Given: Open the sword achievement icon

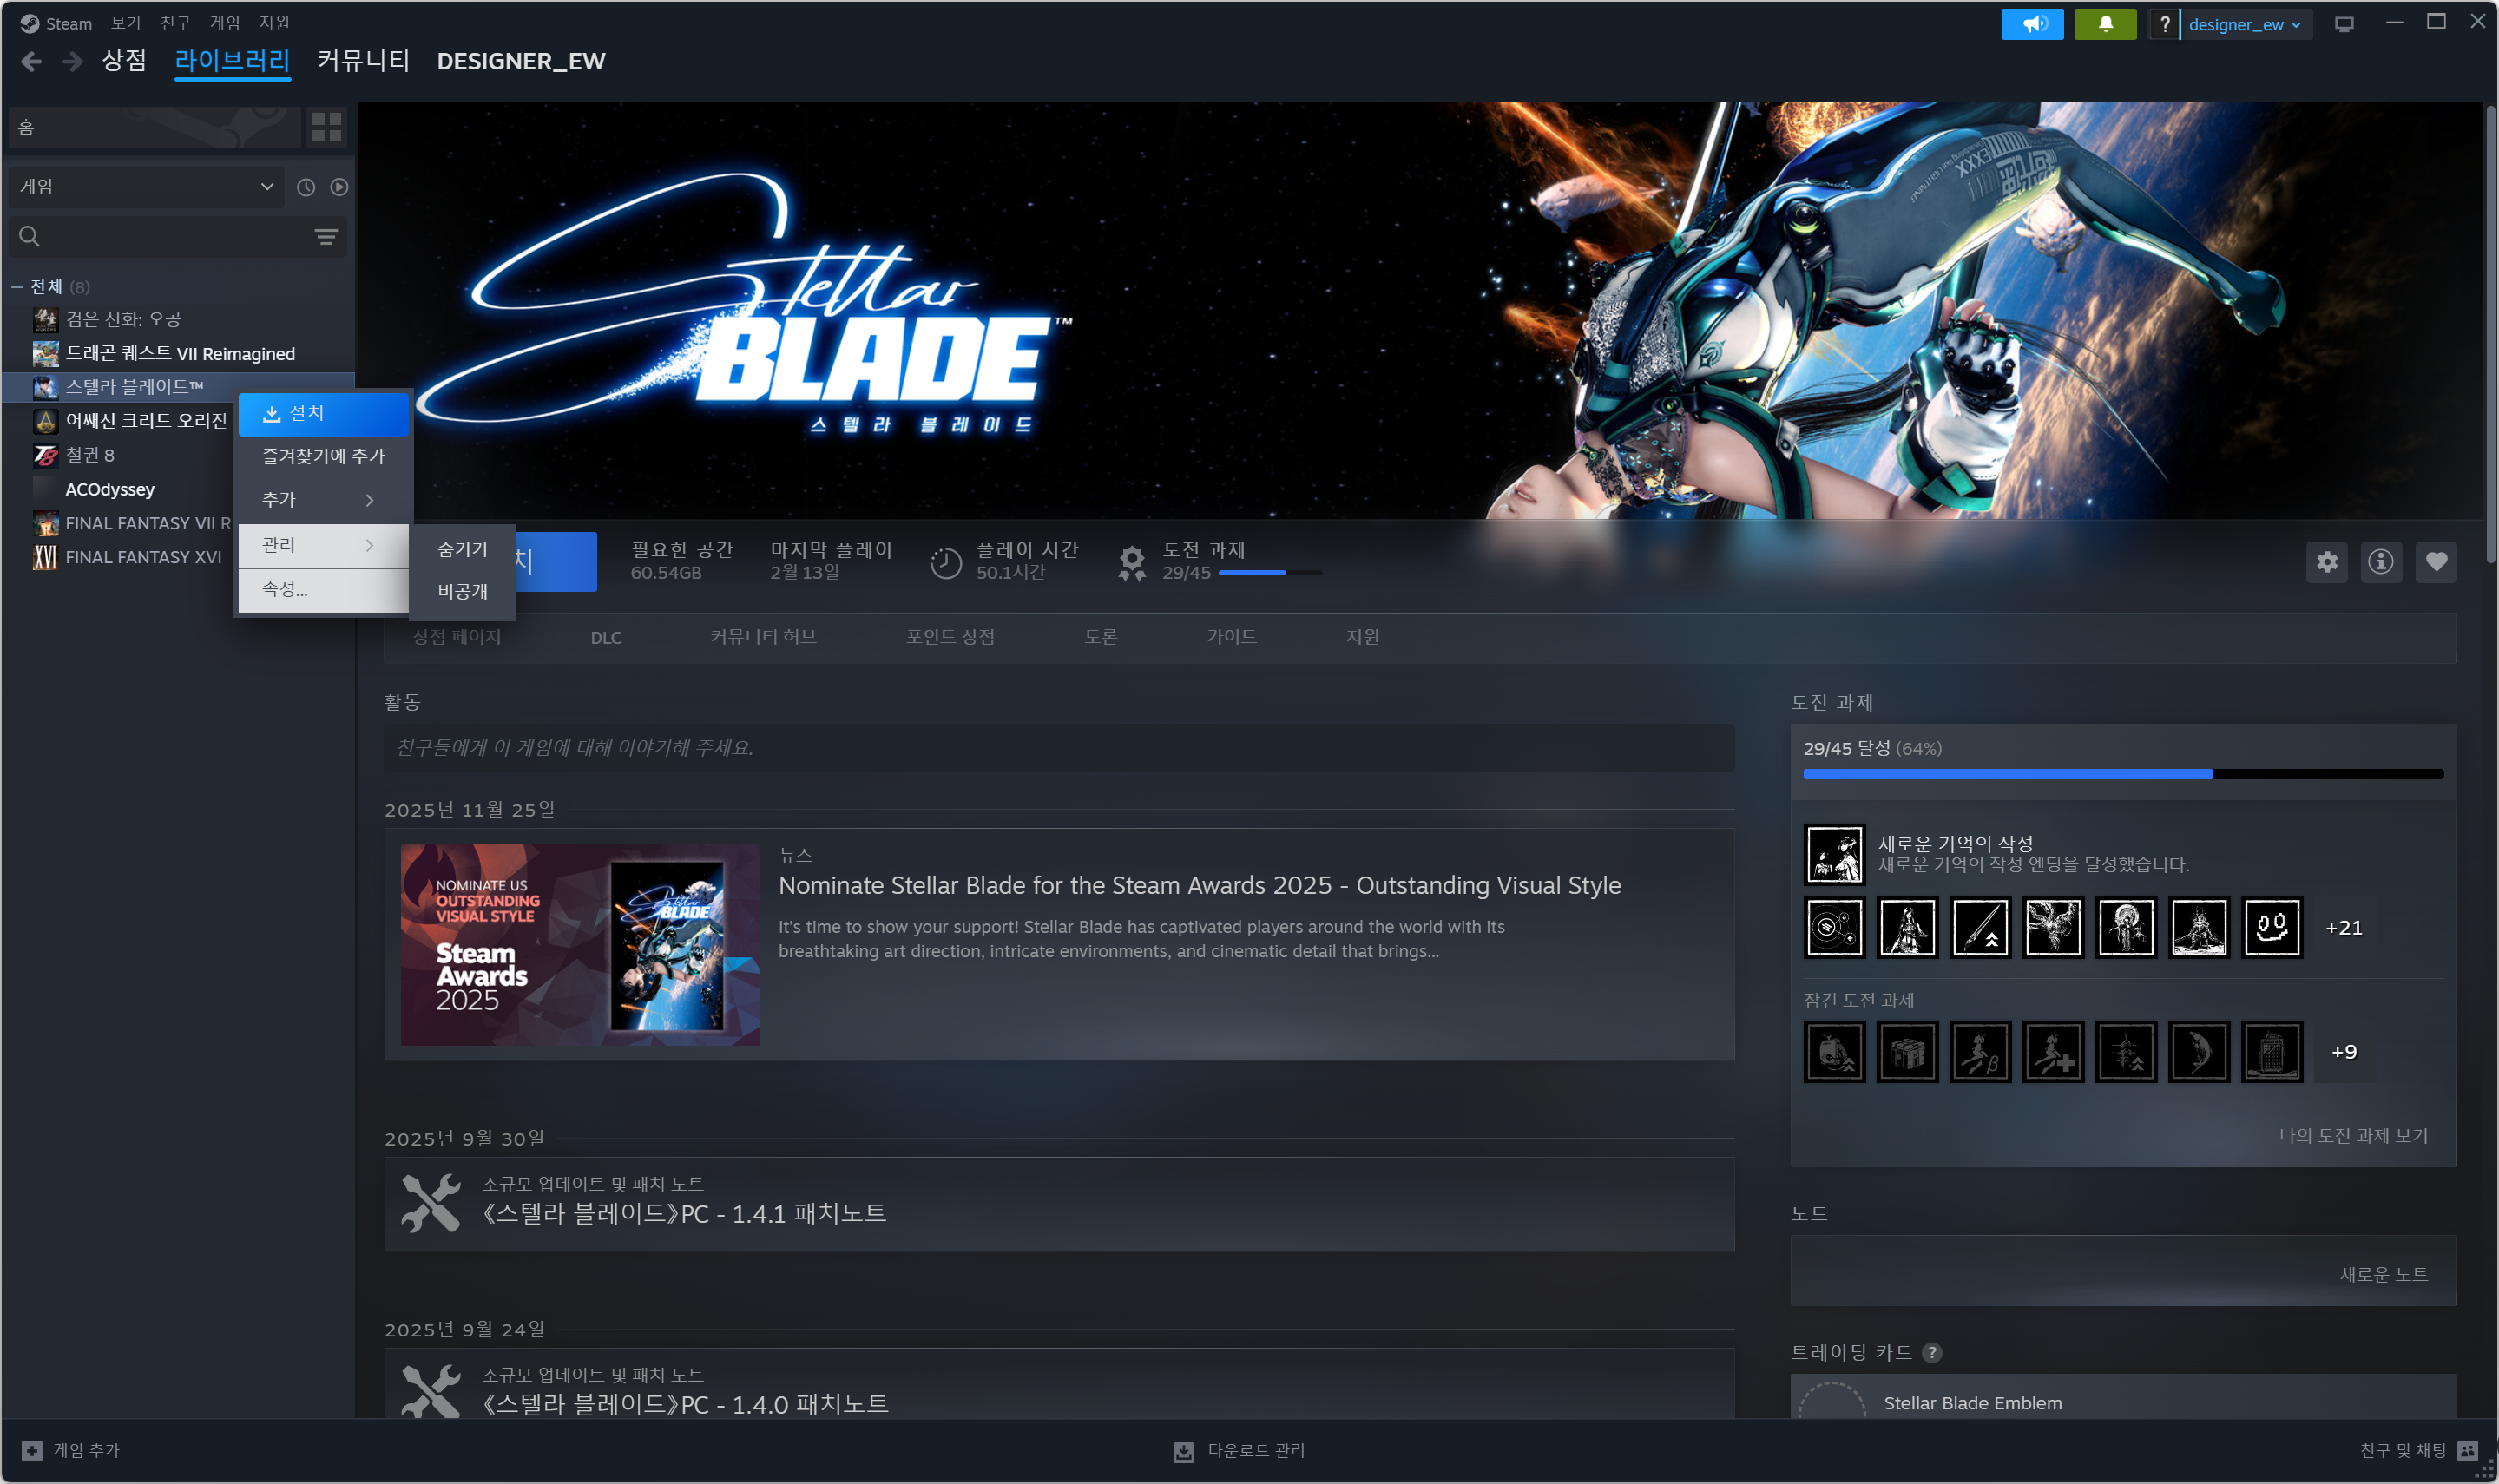Looking at the screenshot, I should pos(1980,928).
